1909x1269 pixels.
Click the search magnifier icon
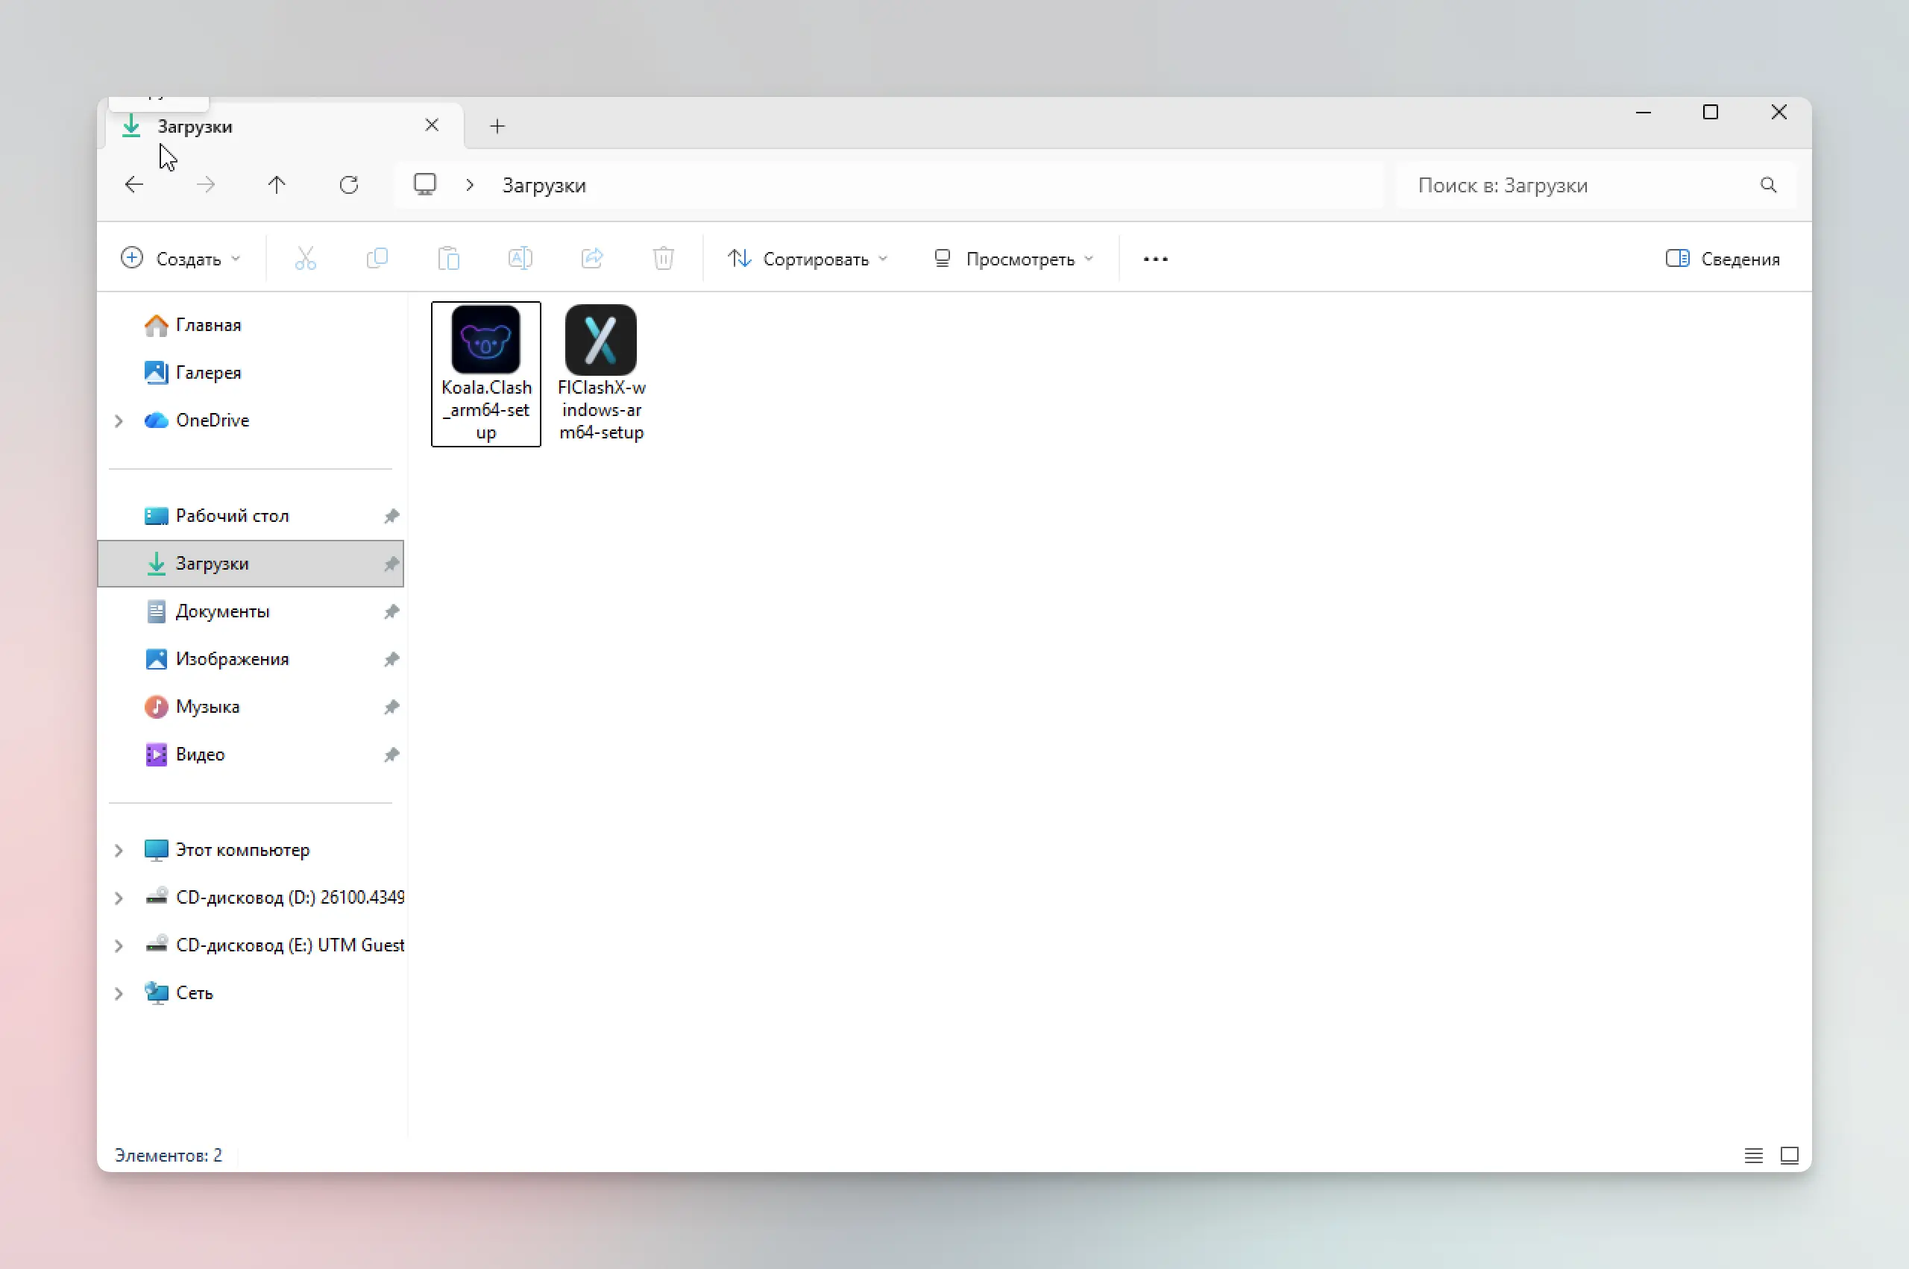[1768, 186]
